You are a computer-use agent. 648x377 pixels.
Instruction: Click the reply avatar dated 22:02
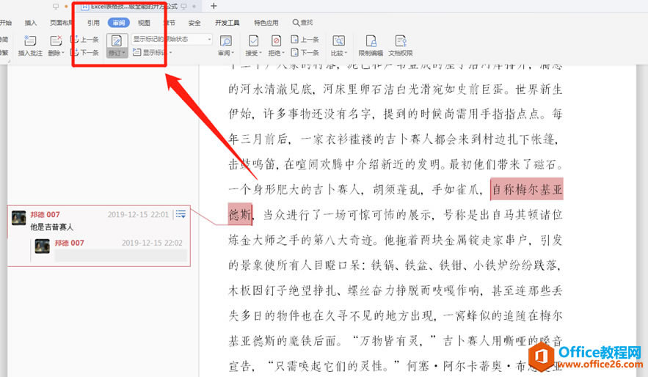42,246
